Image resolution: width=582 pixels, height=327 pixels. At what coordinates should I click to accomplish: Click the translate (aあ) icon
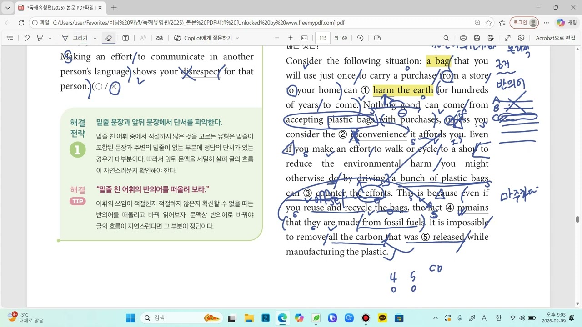[x=160, y=38]
